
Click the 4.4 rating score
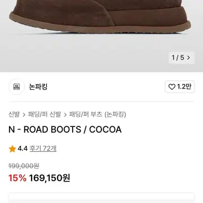(23, 149)
